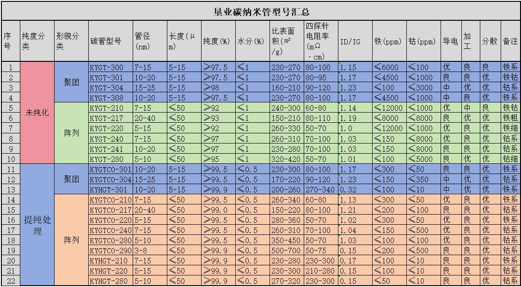Click the model cell KYHGT-280
Screen dimensions: 521x287
pyautogui.click(x=110, y=281)
